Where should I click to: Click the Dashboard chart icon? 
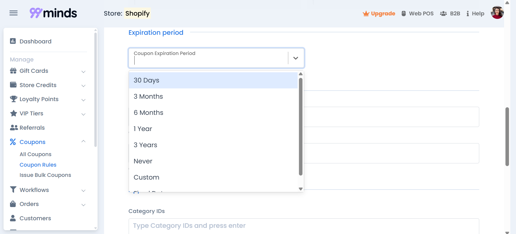tap(13, 41)
